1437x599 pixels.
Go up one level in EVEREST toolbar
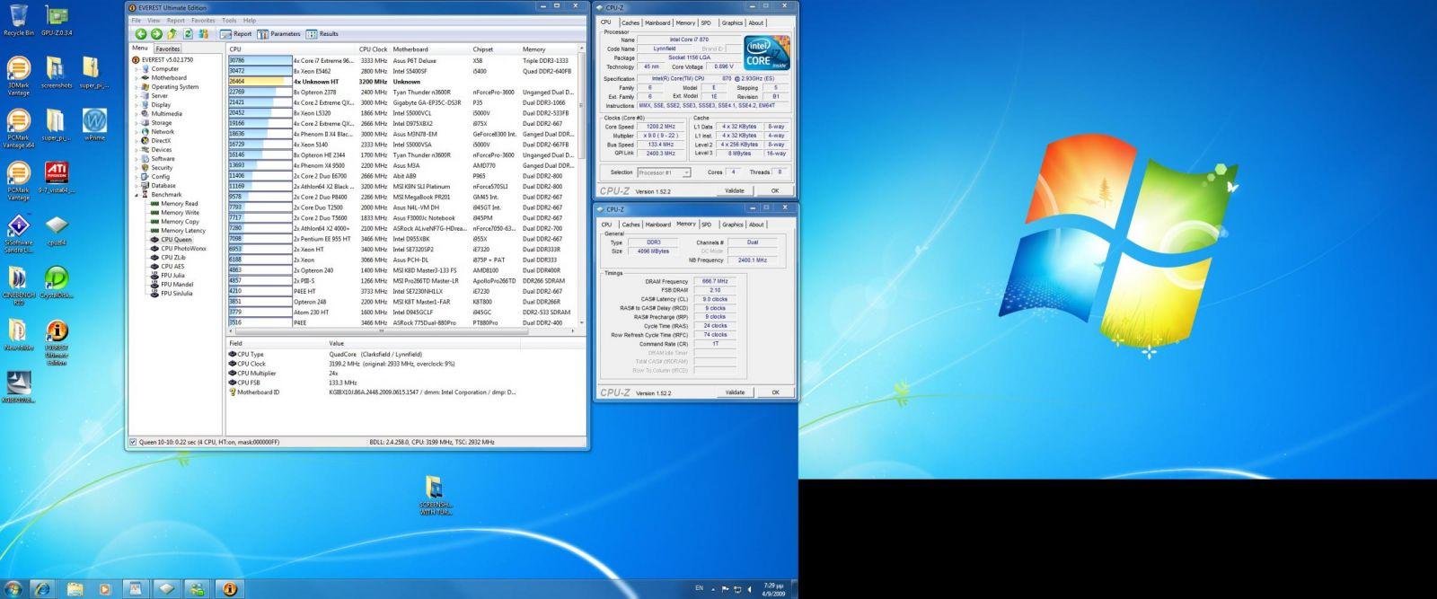tap(172, 34)
